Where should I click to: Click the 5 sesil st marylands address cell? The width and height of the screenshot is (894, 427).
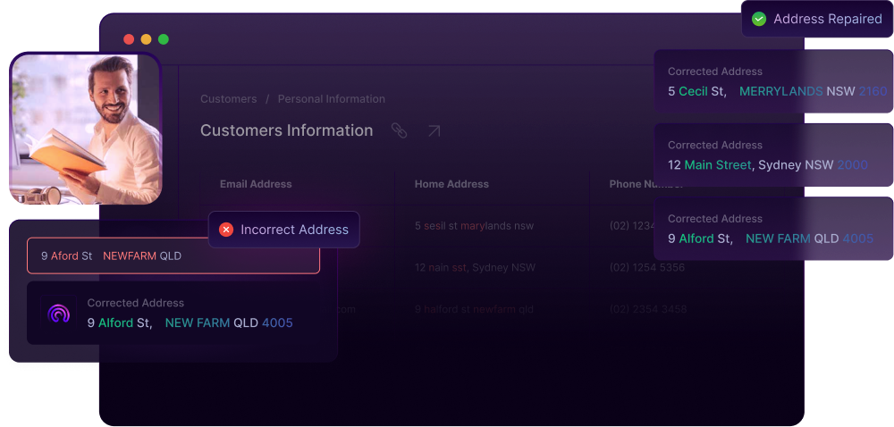[x=474, y=226]
